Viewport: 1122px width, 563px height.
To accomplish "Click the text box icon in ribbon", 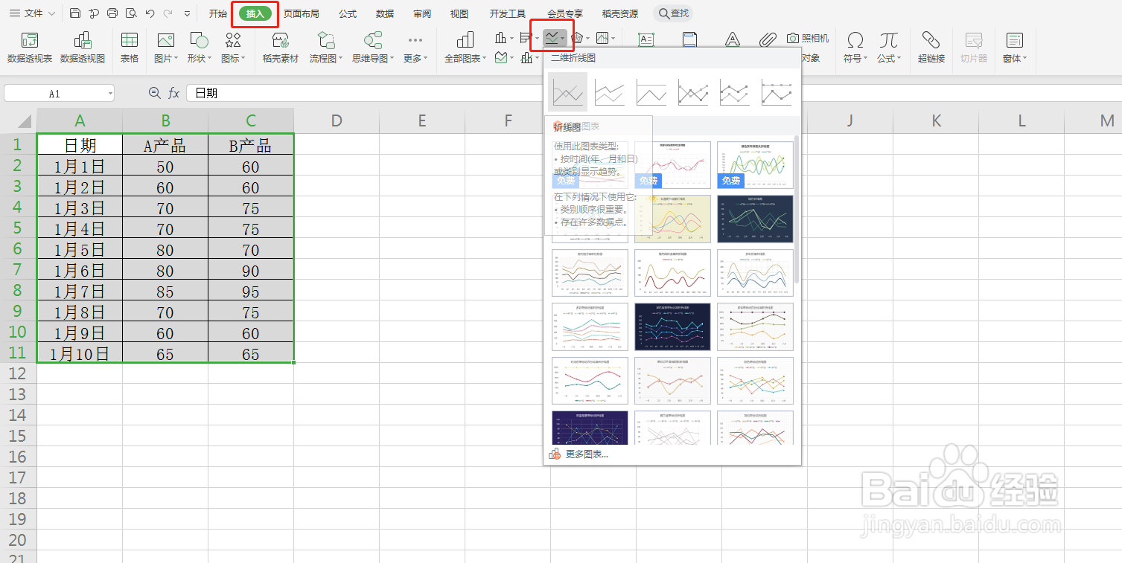I will [646, 39].
